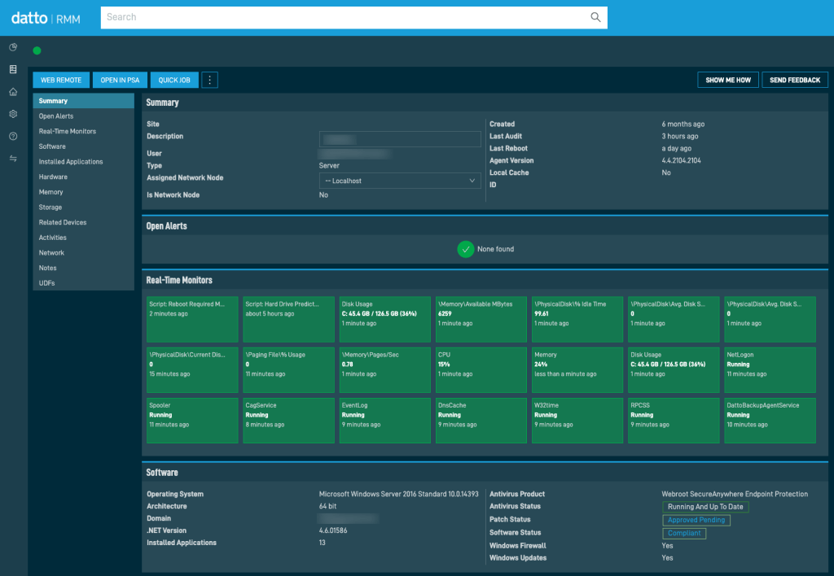Viewport: 834px width, 576px height.
Task: Select Activities in the side menu
Action: [84, 238]
